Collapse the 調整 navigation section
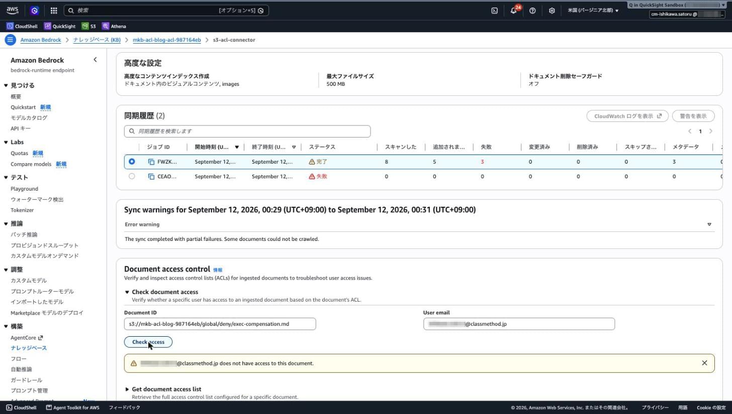The width and height of the screenshot is (732, 414). point(6,269)
